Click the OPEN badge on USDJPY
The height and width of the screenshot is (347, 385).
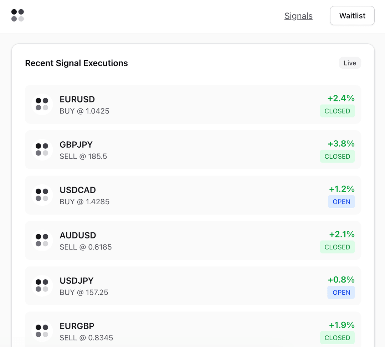click(x=341, y=293)
